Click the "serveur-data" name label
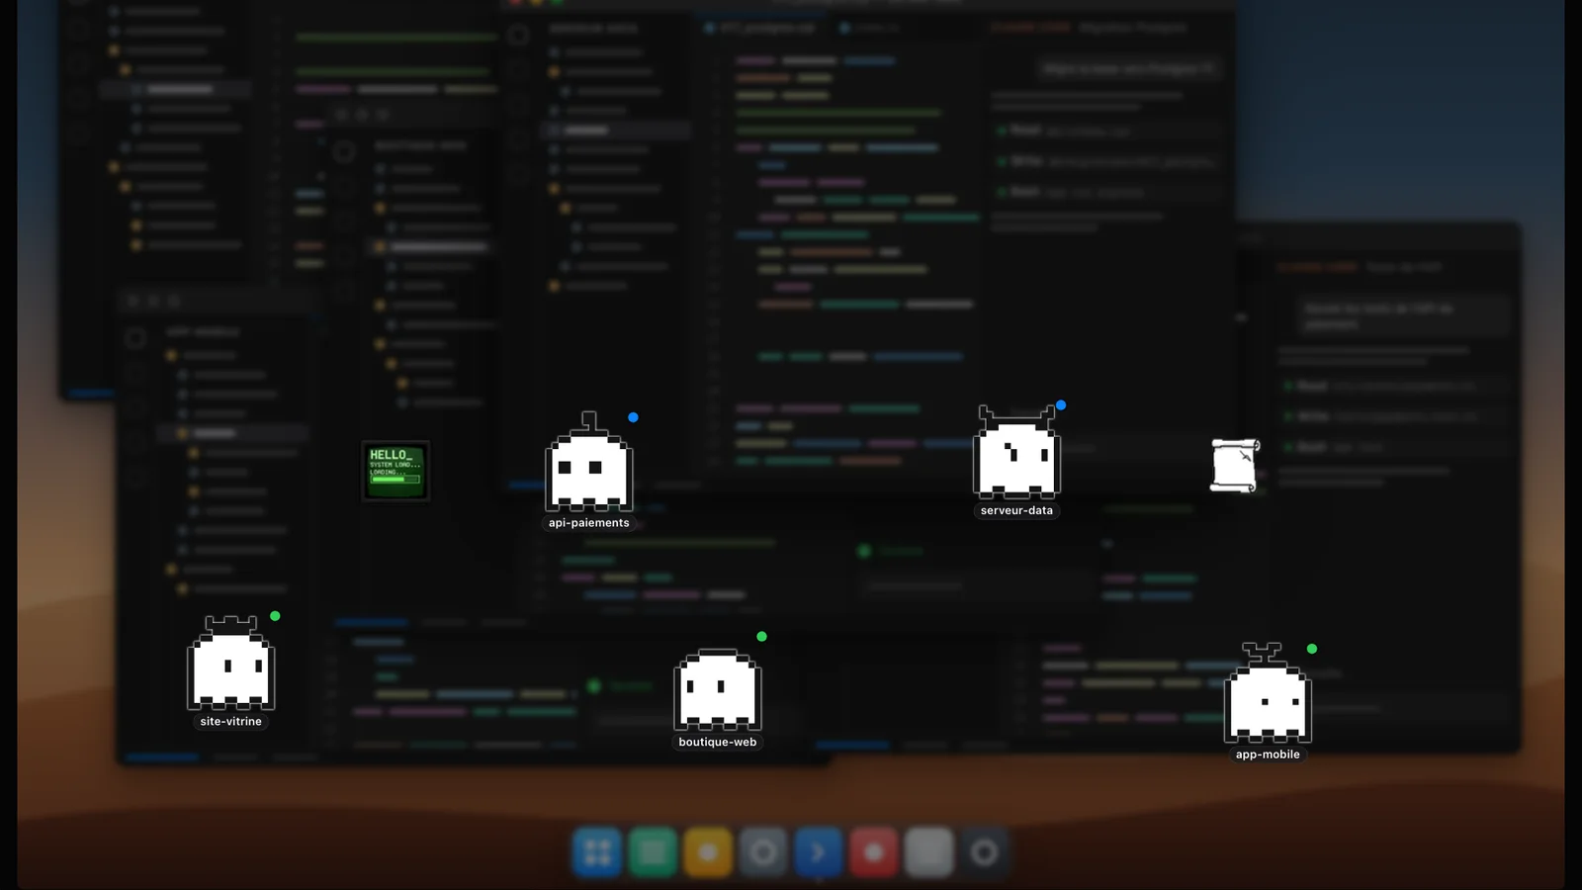1582x890 pixels. click(1016, 510)
